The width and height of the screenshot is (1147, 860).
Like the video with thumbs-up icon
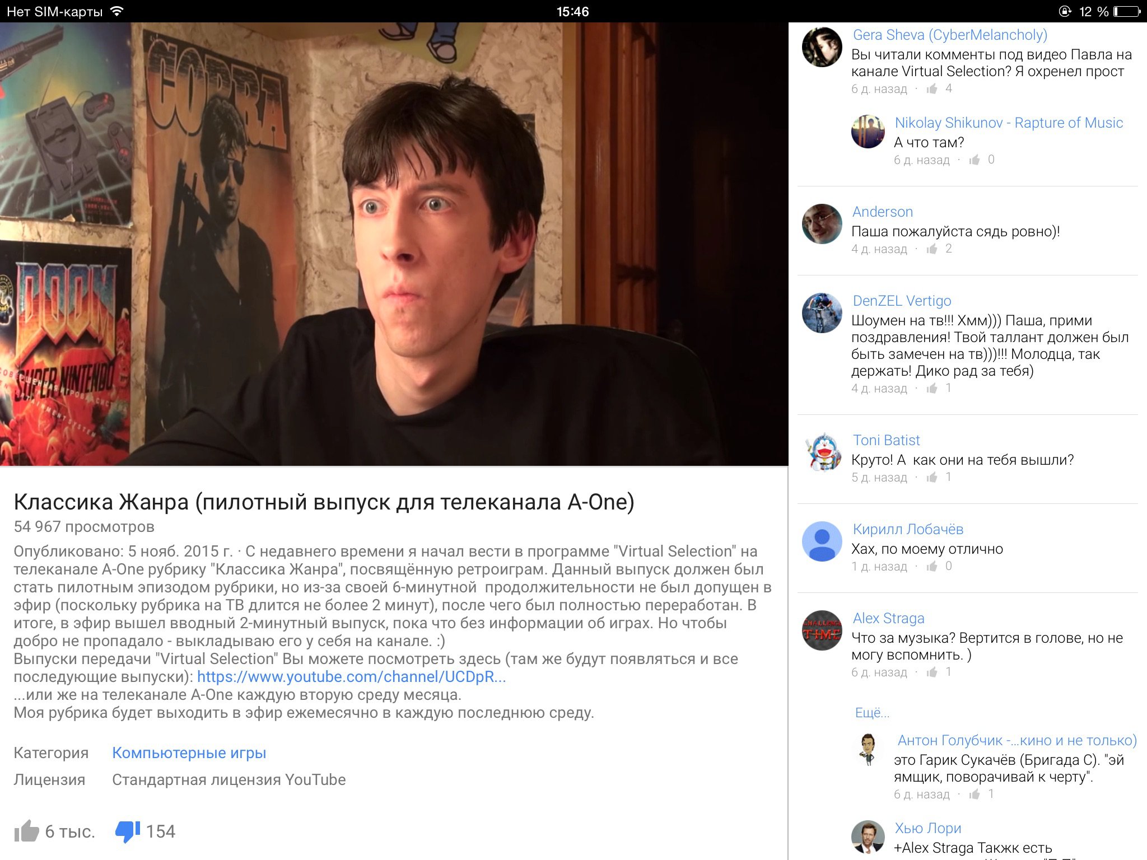(26, 831)
